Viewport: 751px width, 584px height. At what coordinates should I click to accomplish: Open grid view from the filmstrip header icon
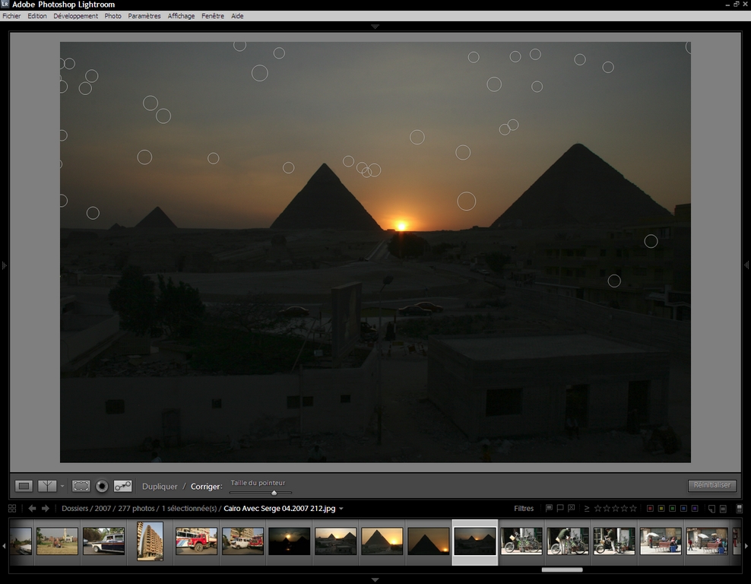12,508
